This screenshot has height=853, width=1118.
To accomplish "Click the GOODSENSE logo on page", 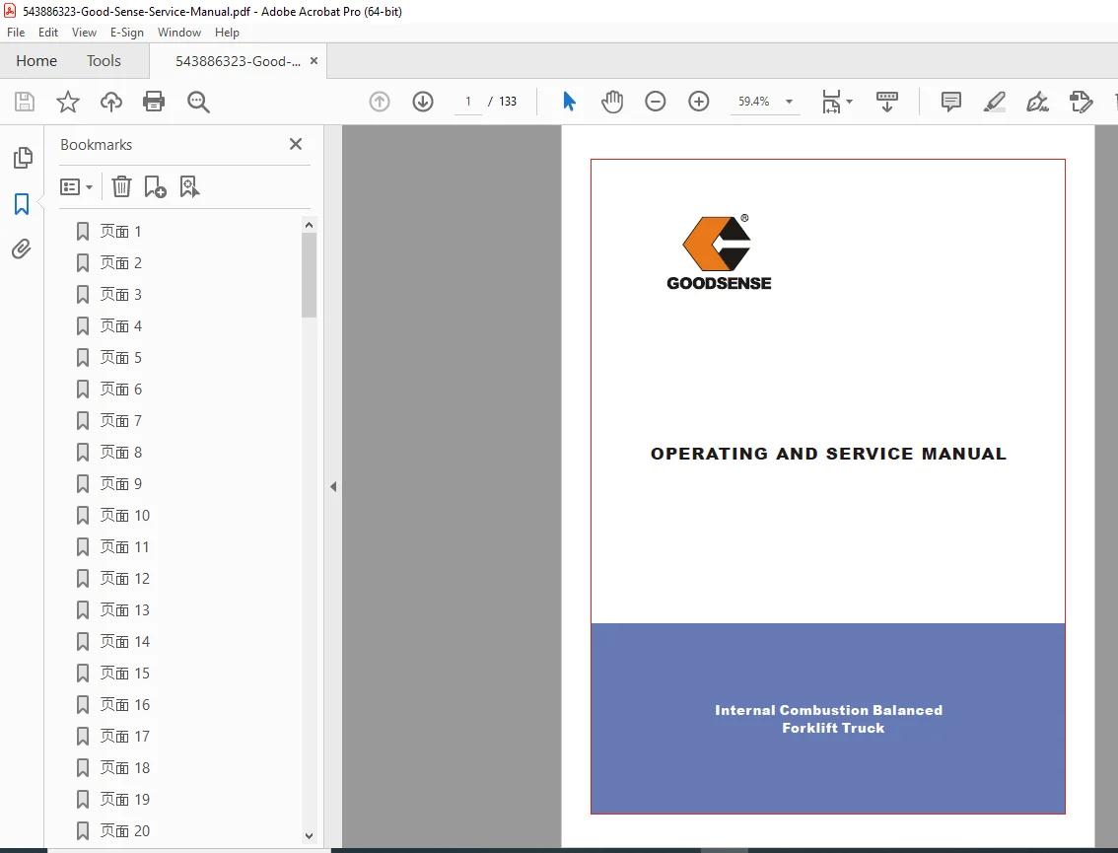I will [x=719, y=251].
